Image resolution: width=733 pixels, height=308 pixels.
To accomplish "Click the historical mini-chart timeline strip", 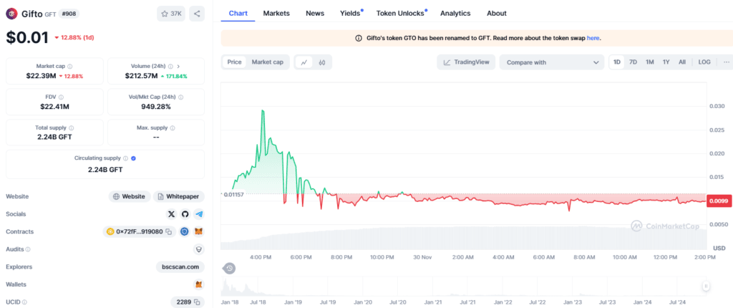I will click(x=463, y=286).
